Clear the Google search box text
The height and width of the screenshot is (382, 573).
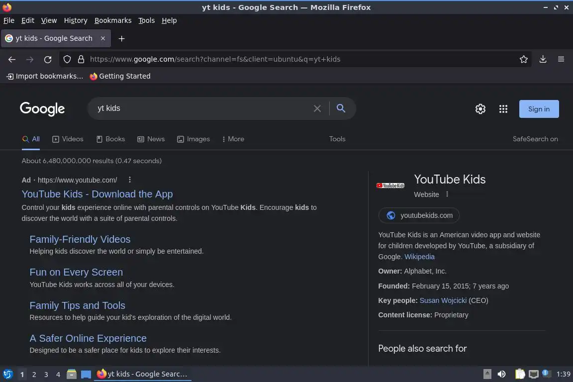[x=317, y=108]
